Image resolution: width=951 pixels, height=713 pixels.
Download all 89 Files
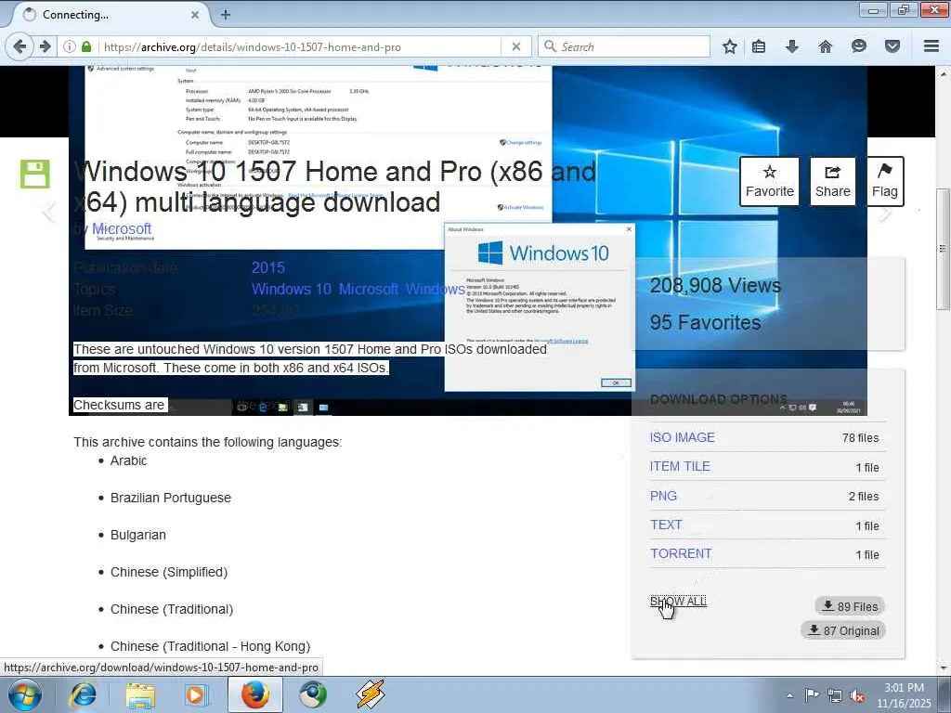[x=850, y=605]
